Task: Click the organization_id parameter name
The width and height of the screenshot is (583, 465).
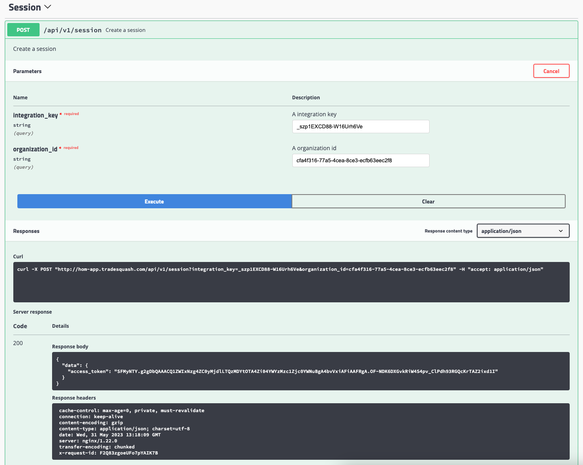Action: 35,149
